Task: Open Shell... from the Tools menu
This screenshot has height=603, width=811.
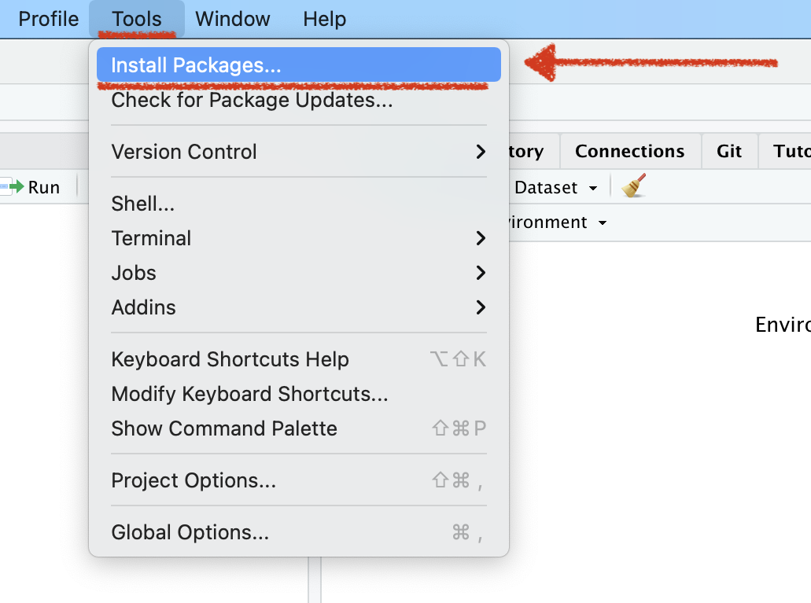Action: tap(143, 204)
